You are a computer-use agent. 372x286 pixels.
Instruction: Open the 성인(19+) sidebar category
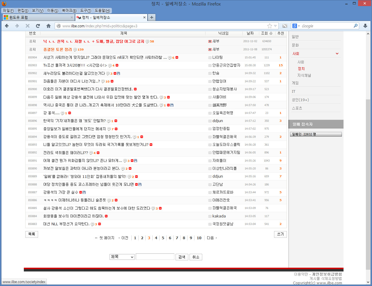point(301,100)
